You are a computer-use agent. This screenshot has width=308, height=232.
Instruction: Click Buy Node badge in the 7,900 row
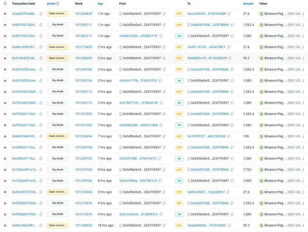(58, 181)
